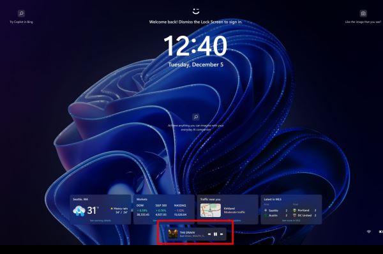Click the 'Achieve anything you can imagine' caption

[x=196, y=128]
